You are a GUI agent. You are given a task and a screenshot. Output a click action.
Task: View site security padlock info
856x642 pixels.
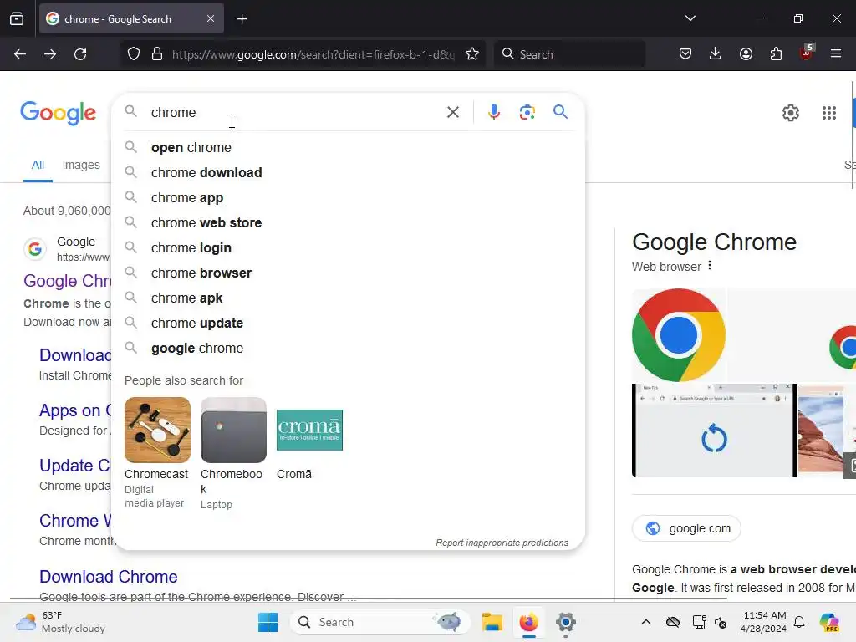coord(157,54)
